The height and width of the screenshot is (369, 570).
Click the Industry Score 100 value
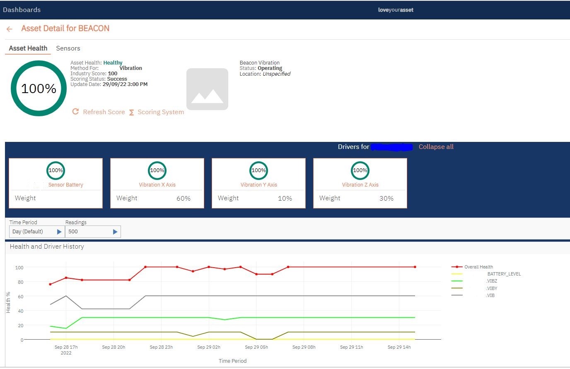tap(113, 74)
